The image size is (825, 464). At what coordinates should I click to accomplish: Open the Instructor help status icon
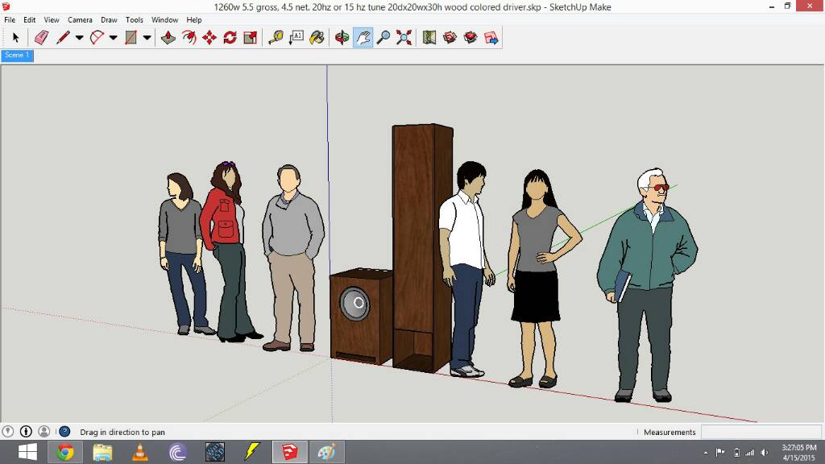(64, 432)
